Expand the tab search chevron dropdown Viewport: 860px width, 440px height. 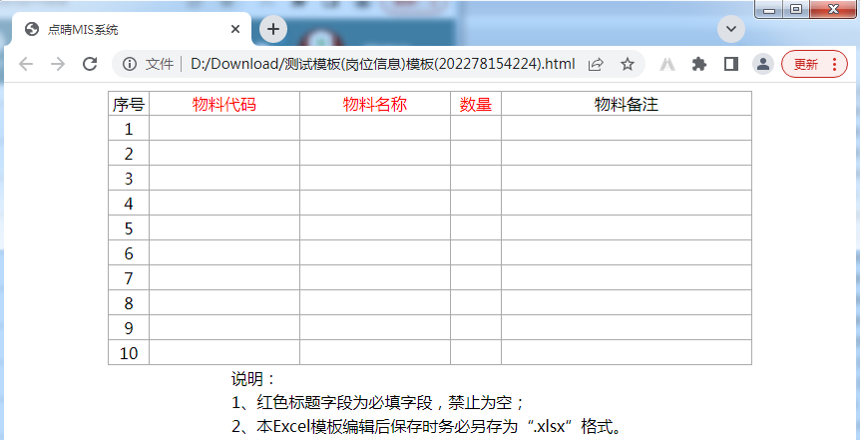point(731,29)
